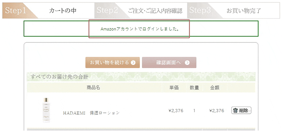Click the 金額 column header
This screenshot has width=282, height=135.
(x=215, y=88)
